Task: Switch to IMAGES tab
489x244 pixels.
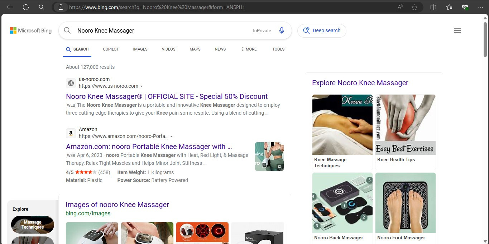Action: 140,49
